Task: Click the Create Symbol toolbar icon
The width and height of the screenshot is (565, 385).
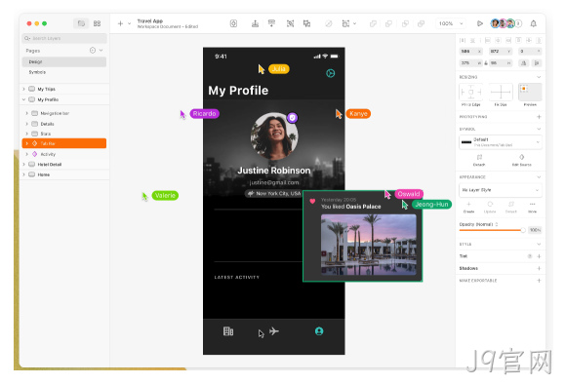Action: [233, 23]
